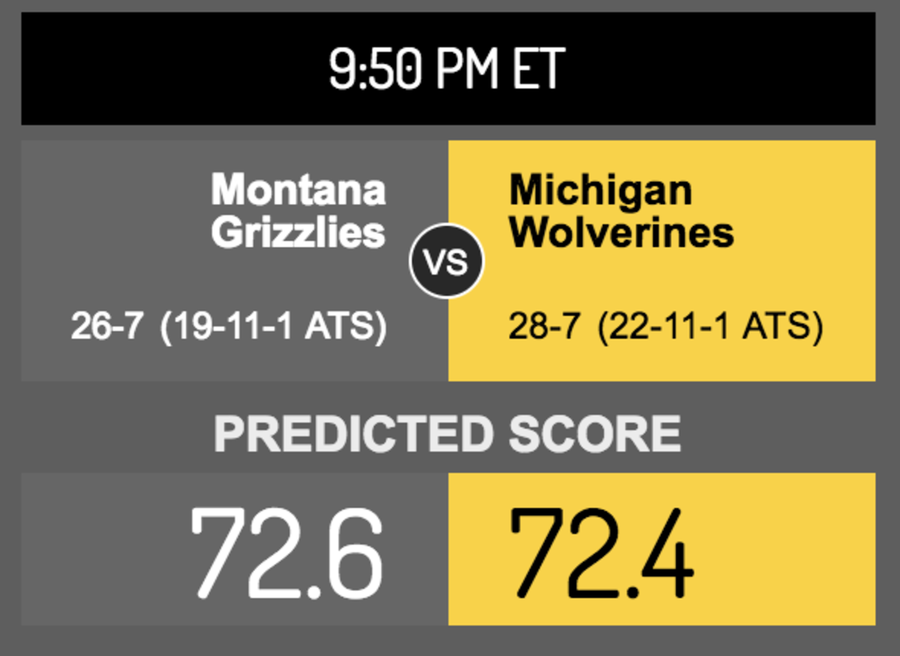Select Montana's 26-7 record text
Screen dimensions: 900x656
(107, 327)
